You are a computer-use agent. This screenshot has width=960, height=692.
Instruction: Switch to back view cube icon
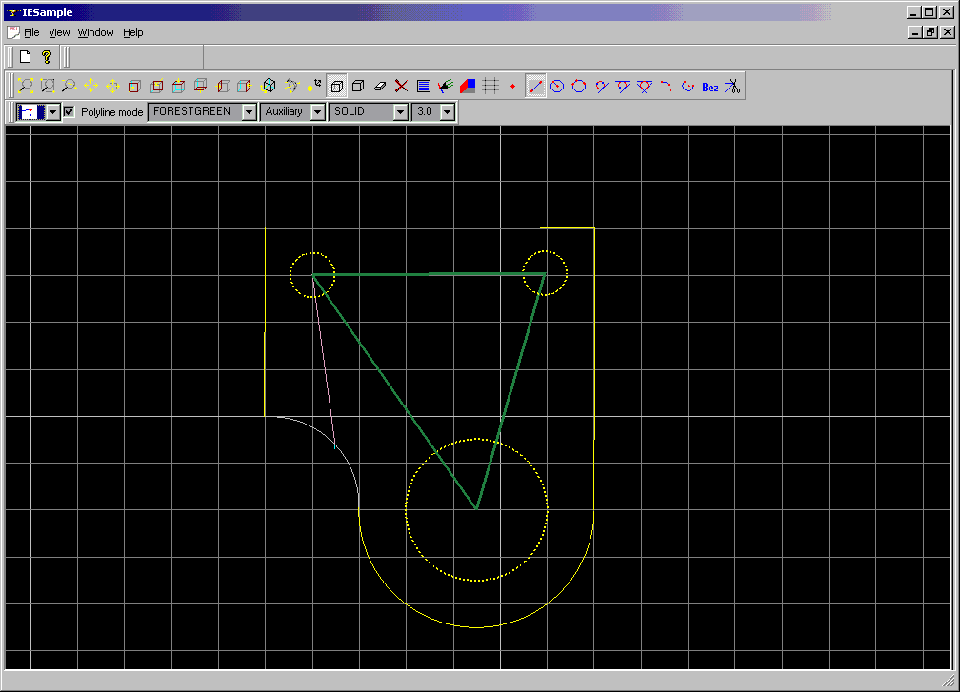click(x=157, y=87)
